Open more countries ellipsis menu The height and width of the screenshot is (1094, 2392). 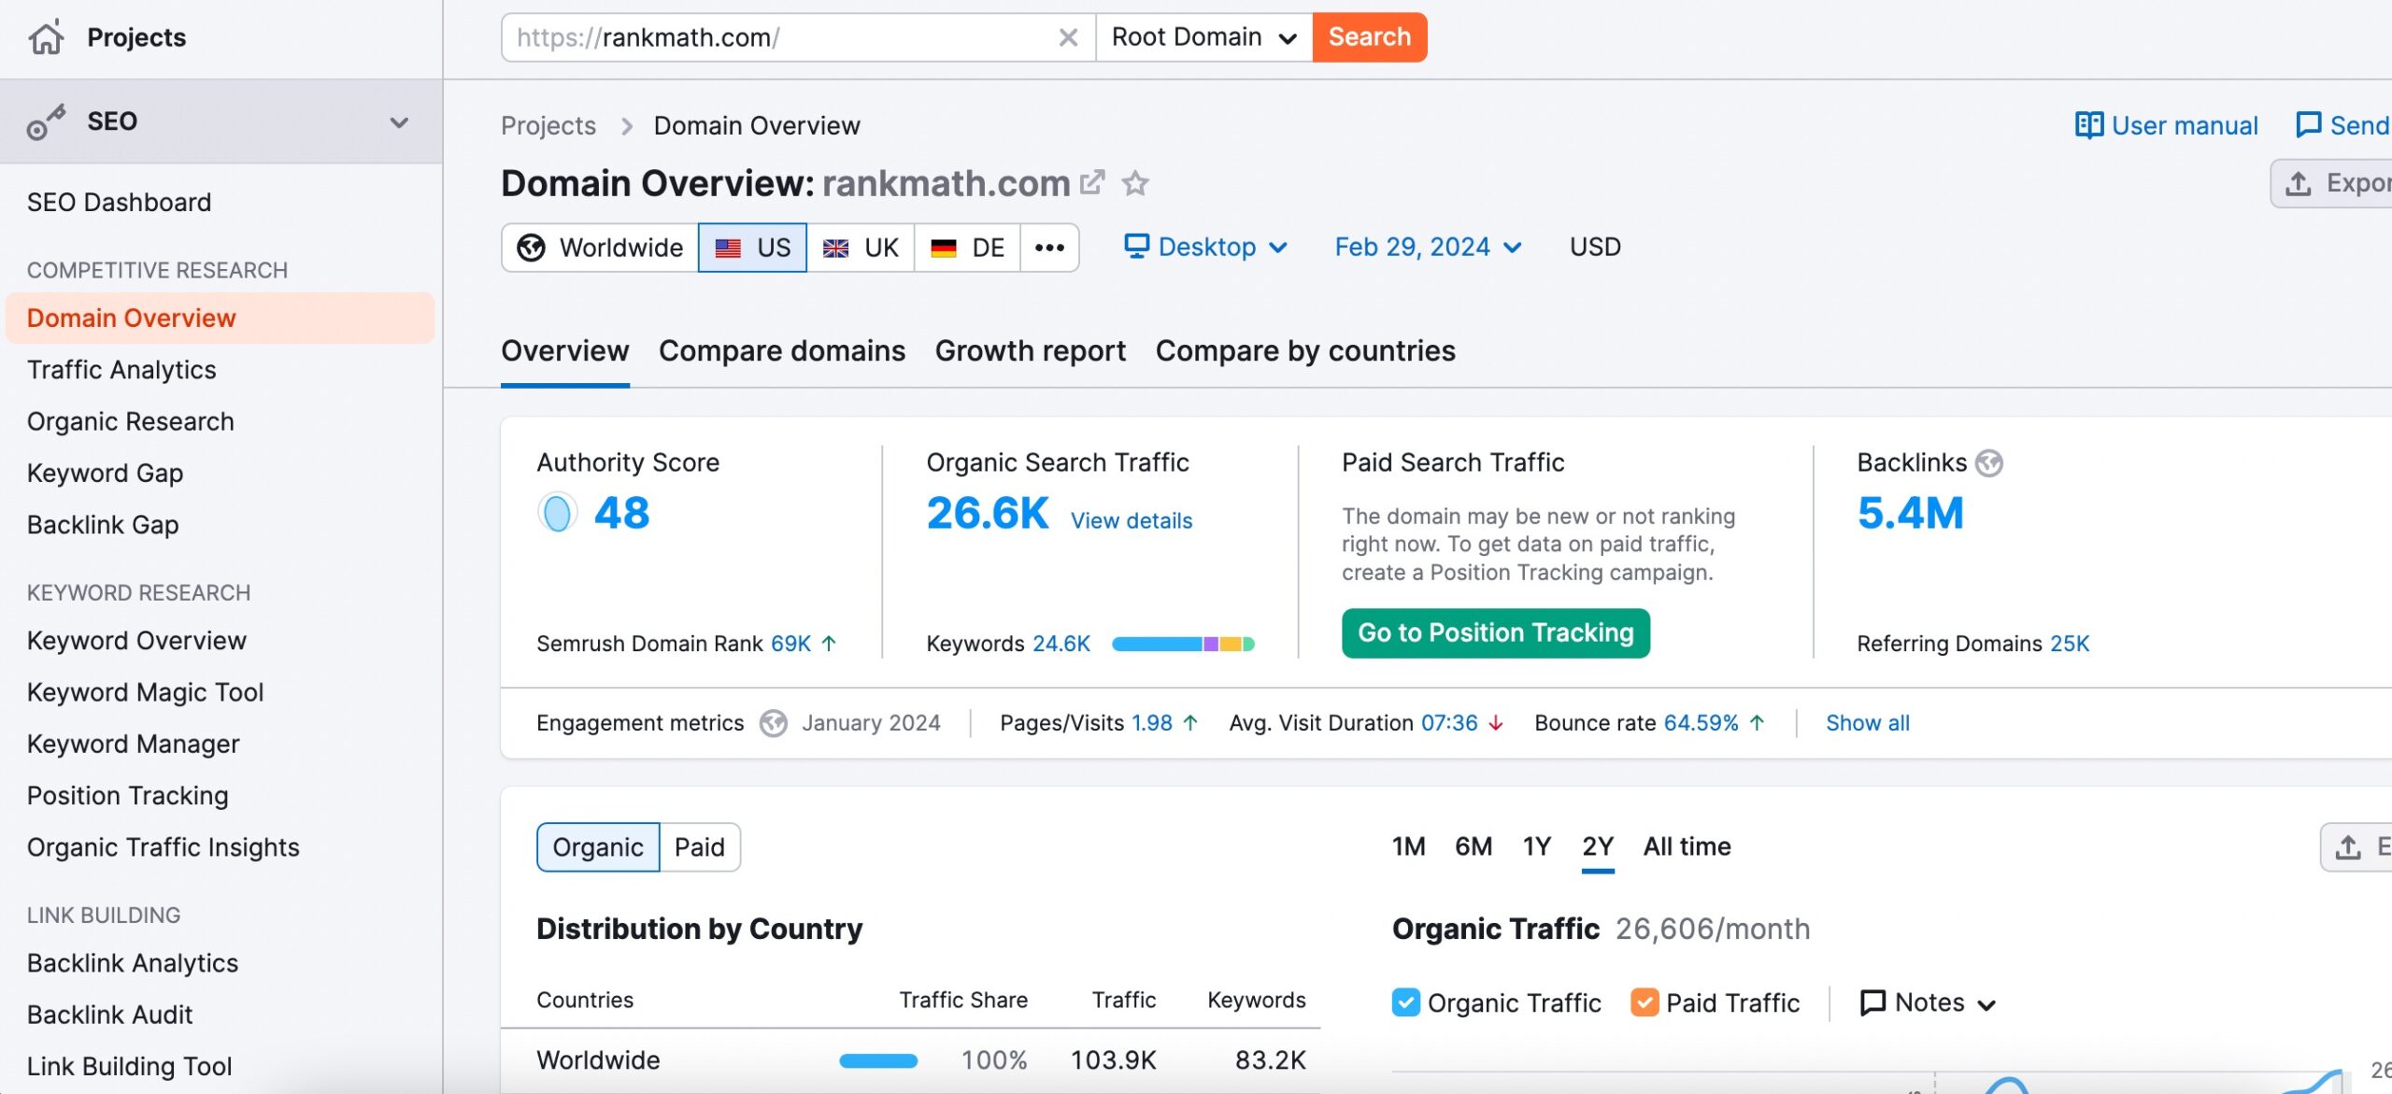point(1049,248)
